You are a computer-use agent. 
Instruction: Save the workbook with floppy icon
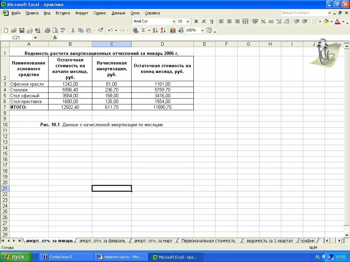pyautogui.click(x=22, y=30)
